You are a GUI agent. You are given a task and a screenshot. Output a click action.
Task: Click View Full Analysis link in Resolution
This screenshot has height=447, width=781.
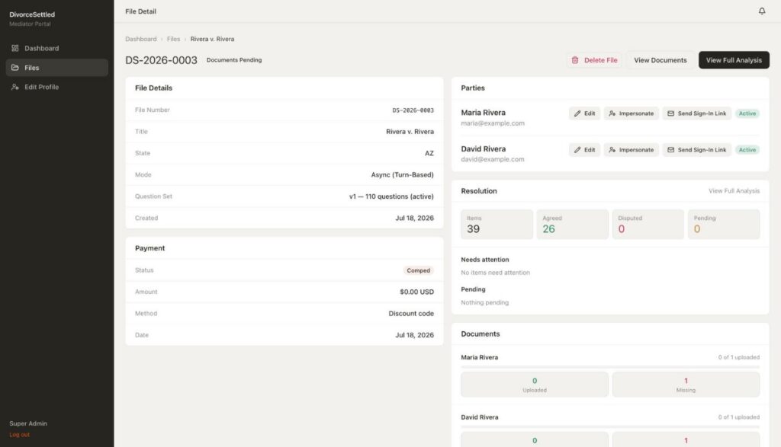tap(734, 191)
